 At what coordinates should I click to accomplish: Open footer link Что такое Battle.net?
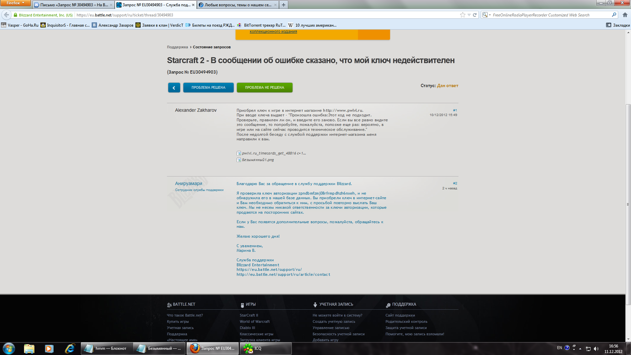pyautogui.click(x=185, y=315)
